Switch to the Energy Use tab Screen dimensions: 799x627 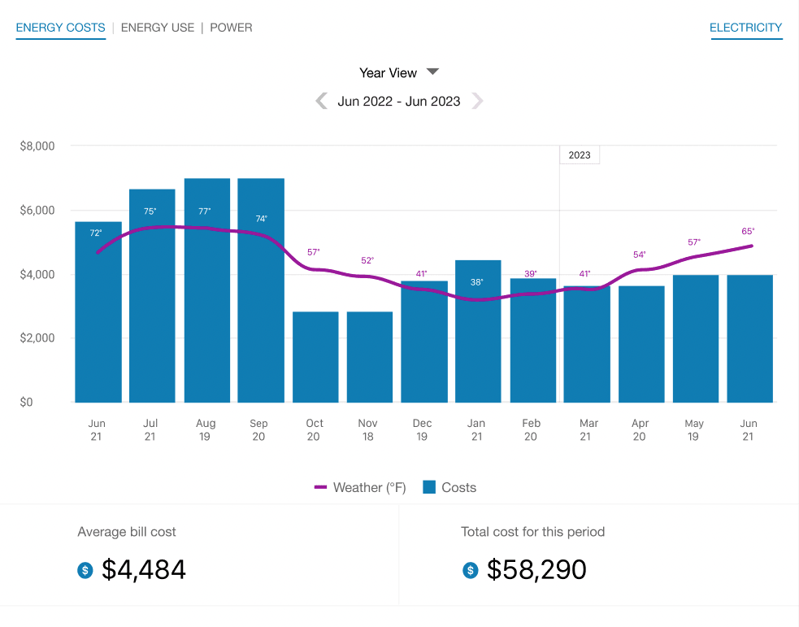coord(157,27)
